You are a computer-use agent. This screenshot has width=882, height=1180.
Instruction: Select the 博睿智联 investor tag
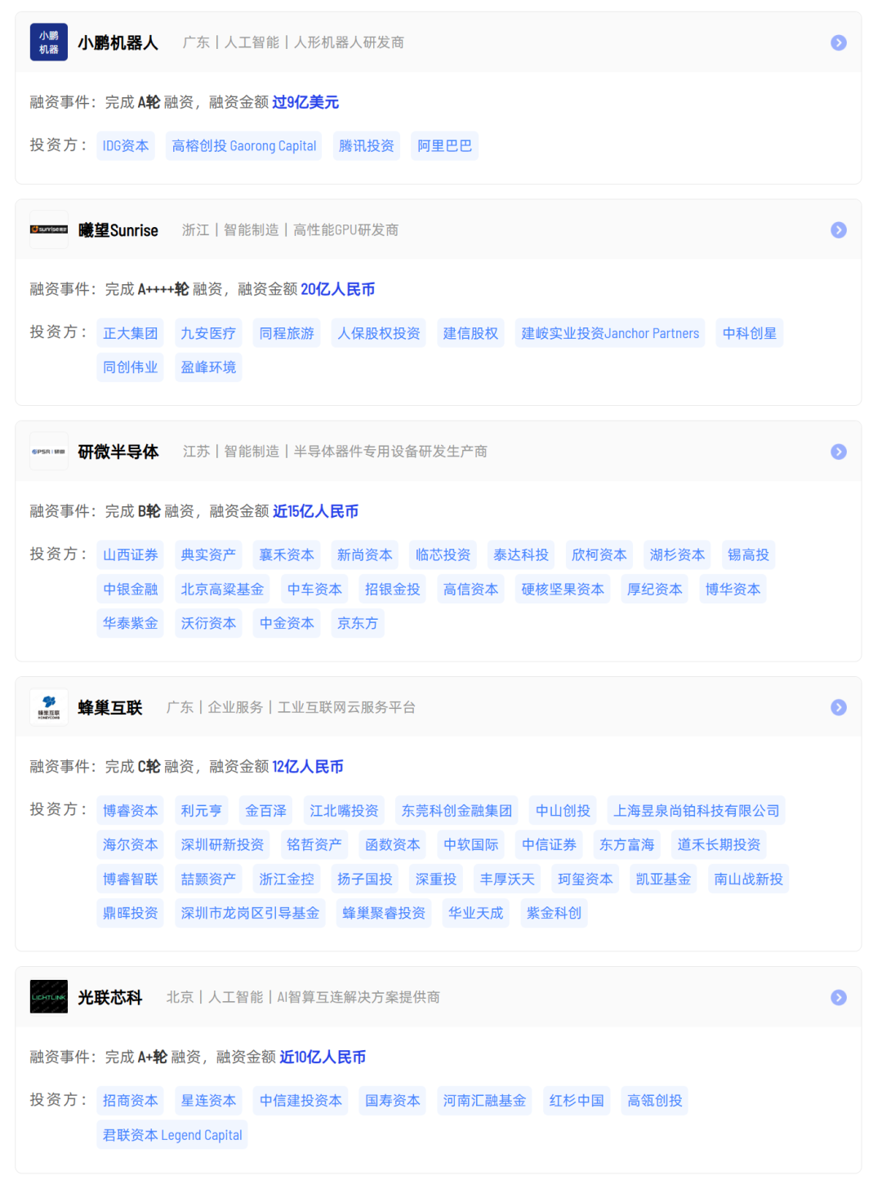click(131, 879)
